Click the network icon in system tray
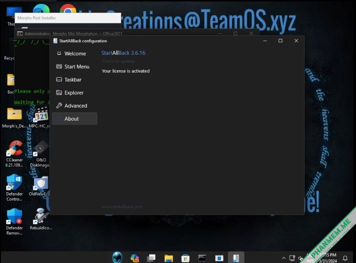Viewport: 356px width, 263px height. point(292,258)
